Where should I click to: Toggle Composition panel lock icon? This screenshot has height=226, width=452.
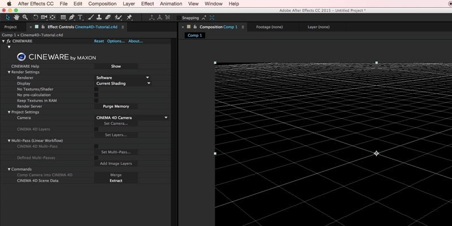[195, 27]
